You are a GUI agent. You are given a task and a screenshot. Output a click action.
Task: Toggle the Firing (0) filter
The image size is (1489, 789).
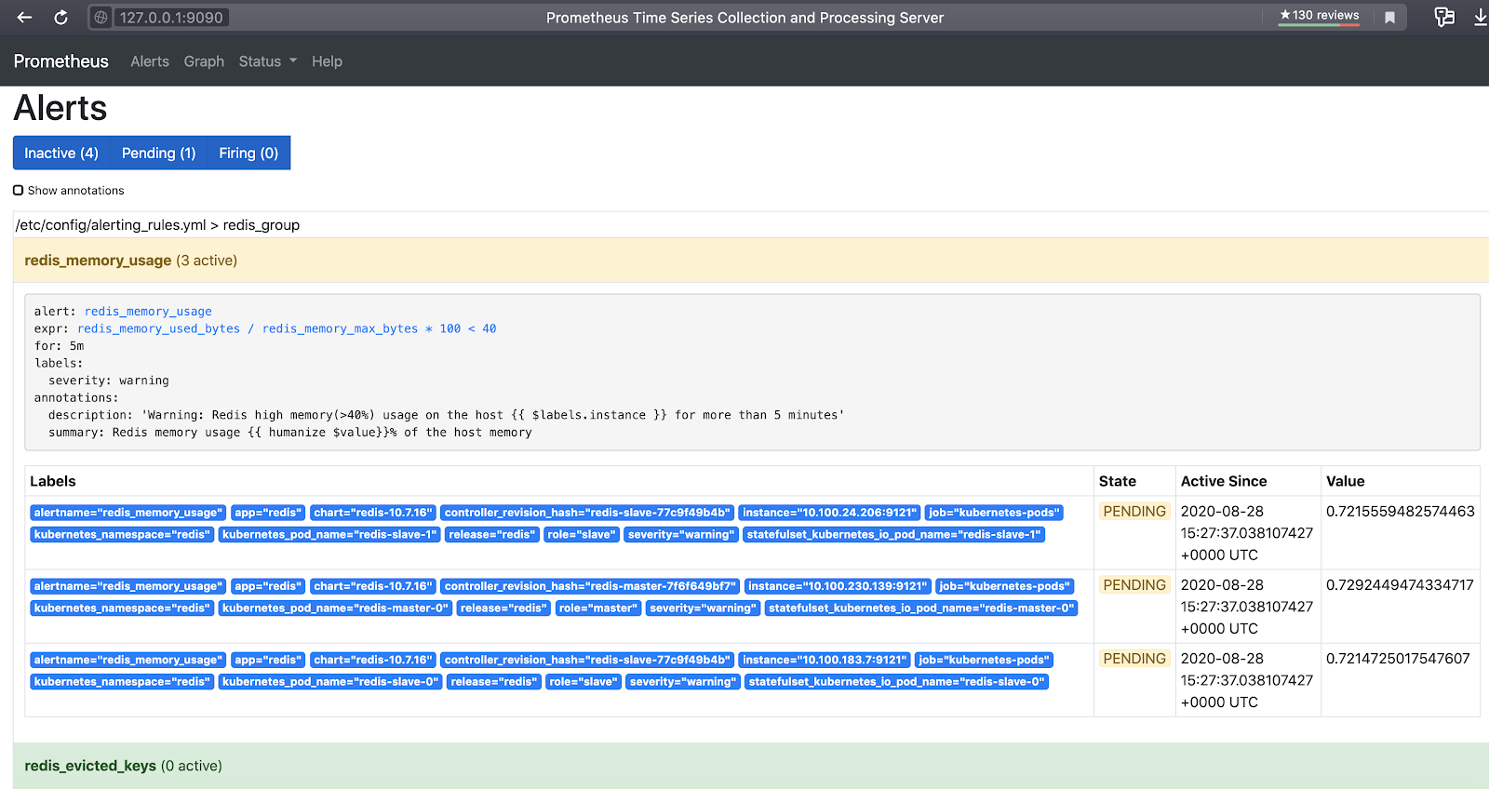[x=248, y=154]
